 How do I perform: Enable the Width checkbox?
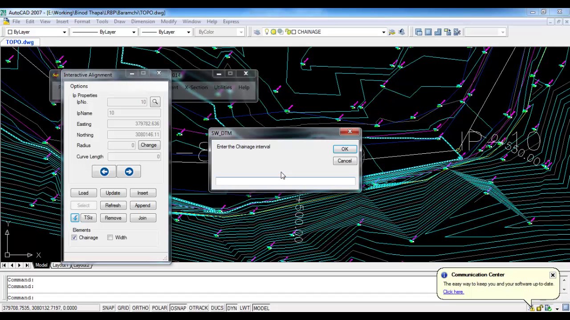pos(110,238)
